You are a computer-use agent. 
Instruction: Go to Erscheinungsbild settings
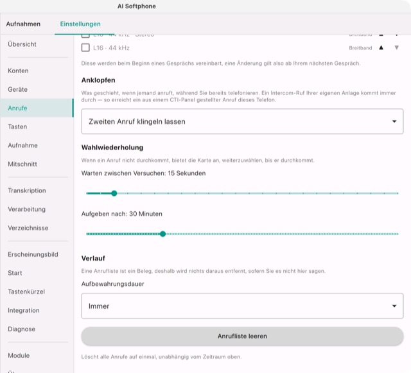pyautogui.click(x=37, y=254)
